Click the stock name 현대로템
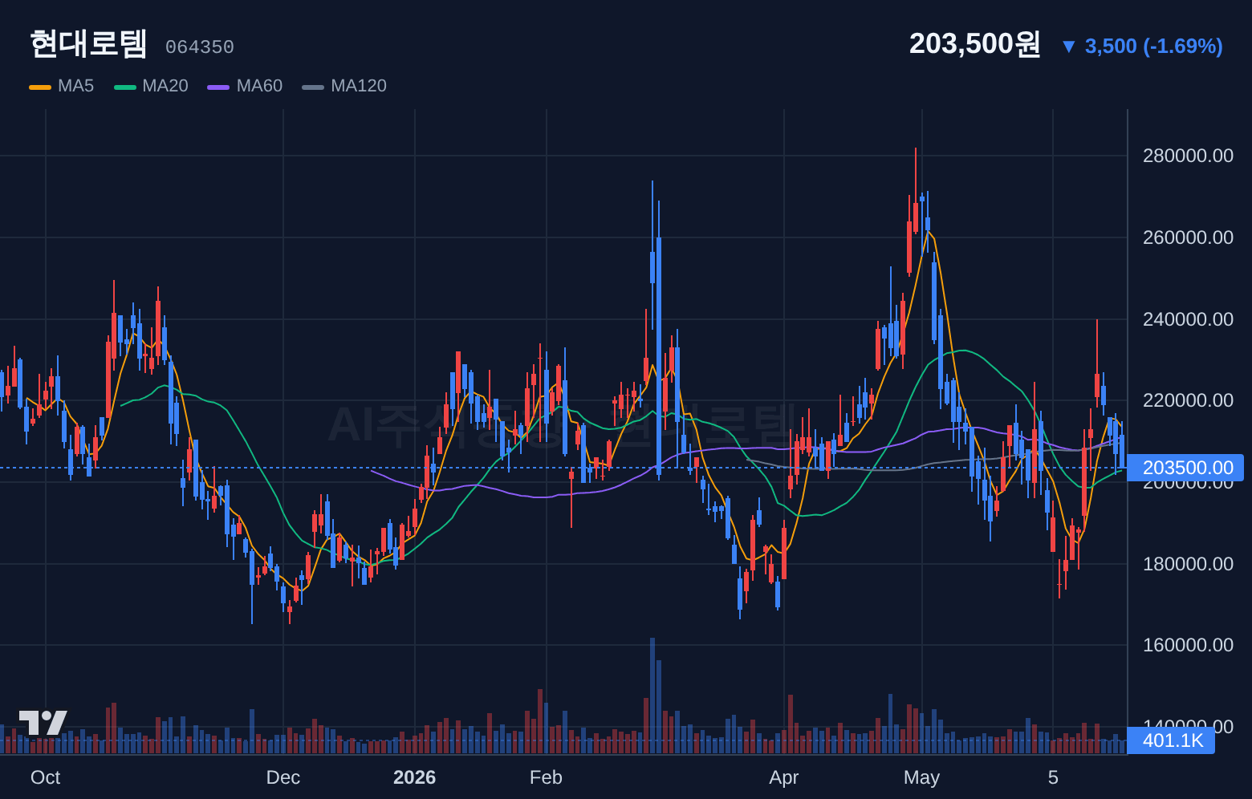The image size is (1252, 799). [x=88, y=44]
